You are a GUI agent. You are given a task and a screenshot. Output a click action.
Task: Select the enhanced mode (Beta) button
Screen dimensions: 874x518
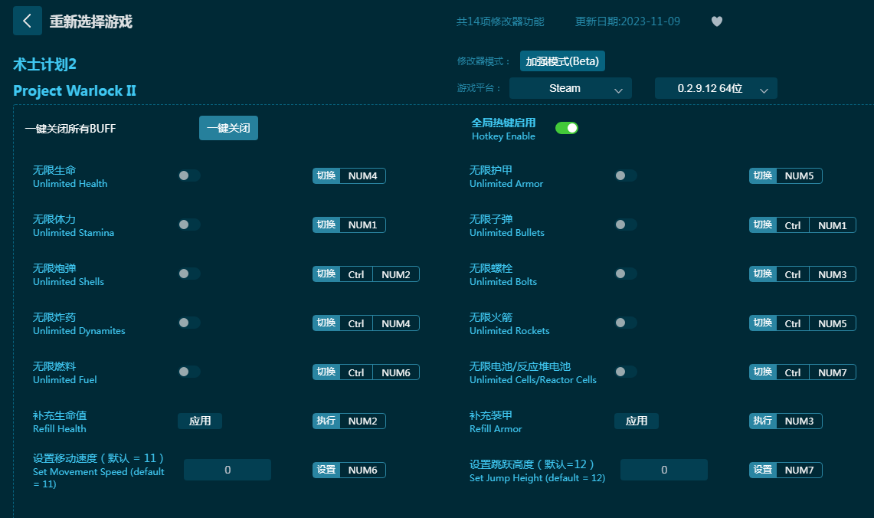tap(562, 61)
